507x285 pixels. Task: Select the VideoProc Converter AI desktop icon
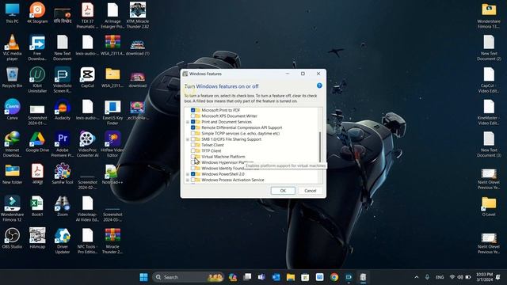[x=87, y=144]
